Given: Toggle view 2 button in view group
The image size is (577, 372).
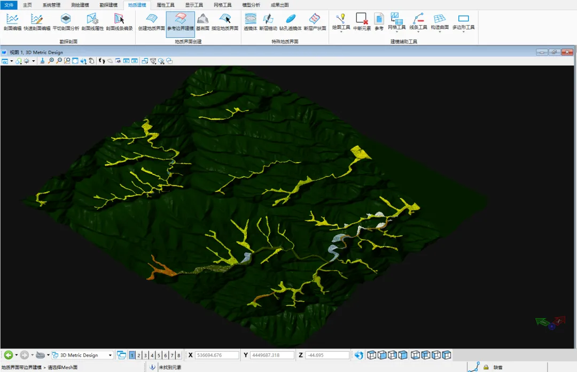Looking at the screenshot, I should click(x=138, y=355).
